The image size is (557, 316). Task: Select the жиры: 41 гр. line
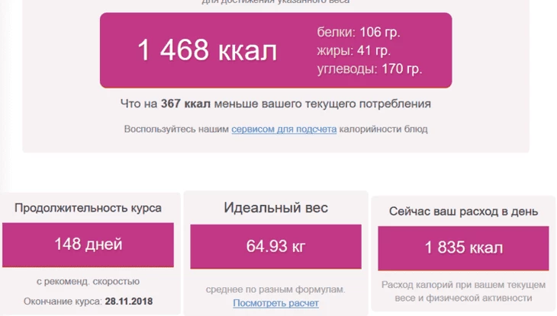coord(354,51)
